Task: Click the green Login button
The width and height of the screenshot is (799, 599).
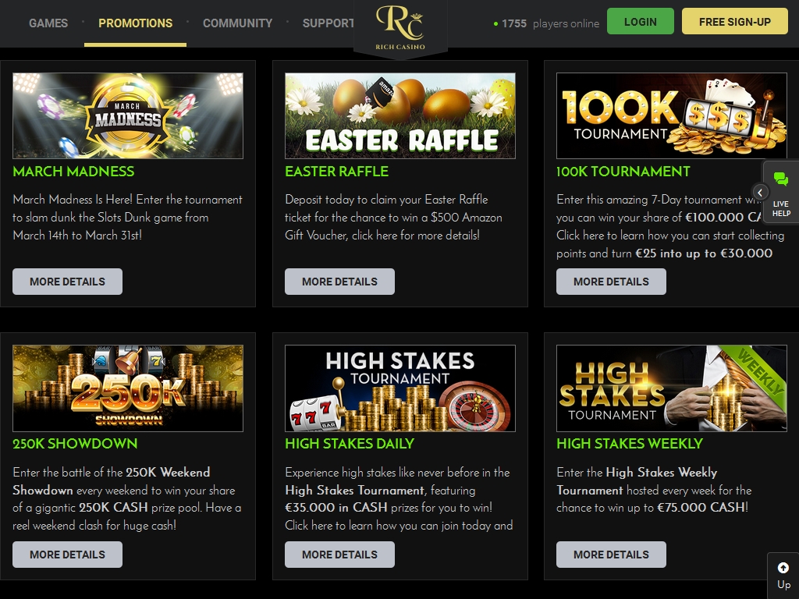Action: 641,21
